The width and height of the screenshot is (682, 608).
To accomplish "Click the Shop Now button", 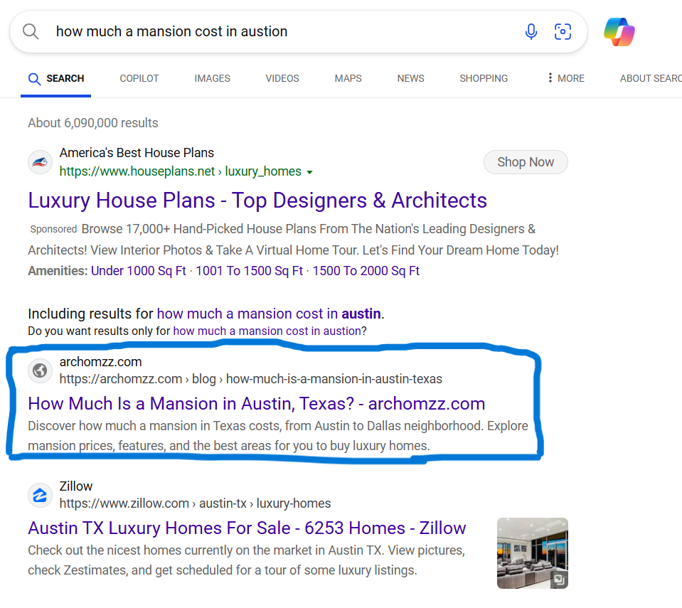I will click(526, 162).
